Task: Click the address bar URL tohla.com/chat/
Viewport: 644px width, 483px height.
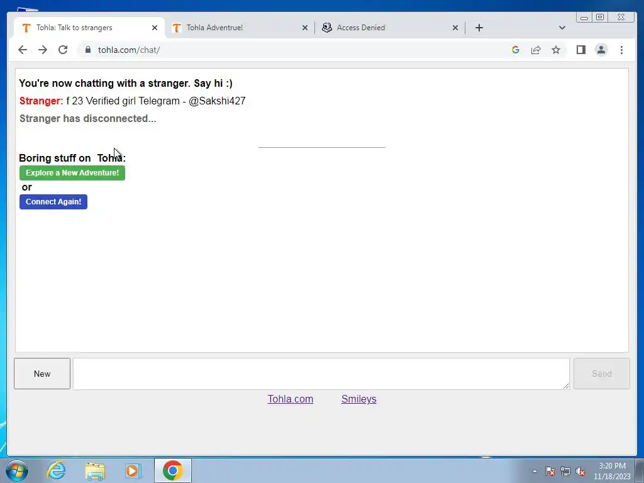Action: (x=128, y=50)
